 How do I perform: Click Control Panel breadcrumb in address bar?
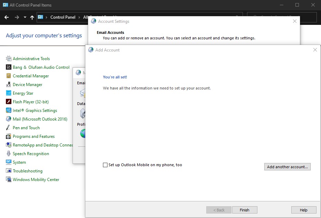point(63,17)
